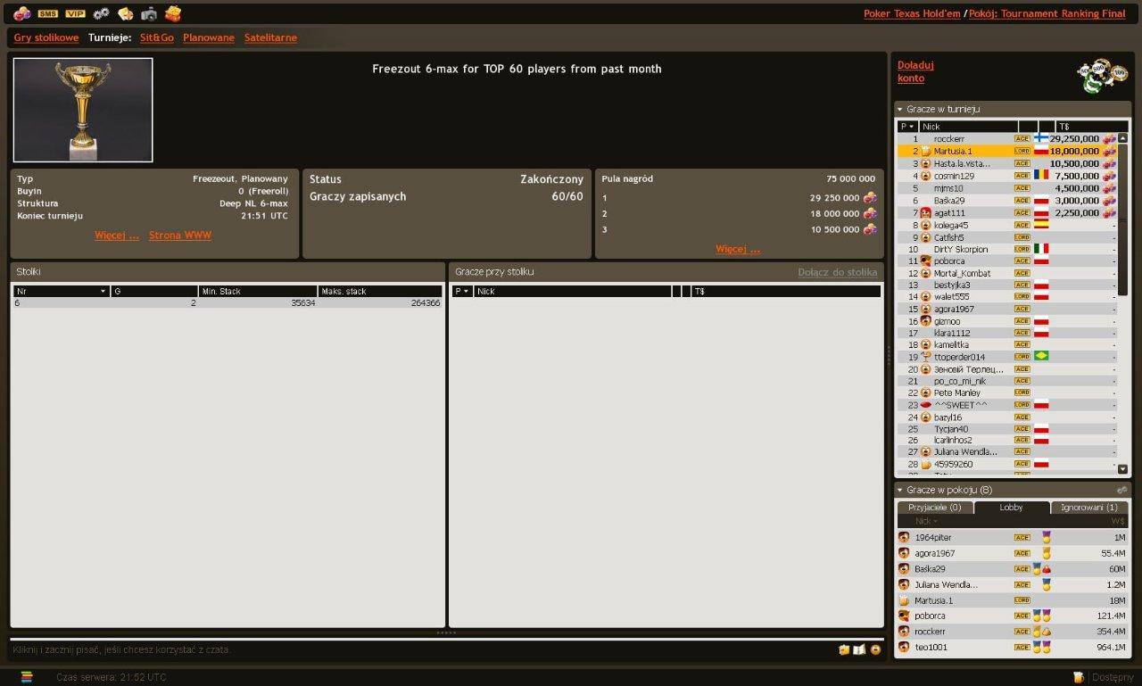This screenshot has width=1142, height=686.
Task: Collapse the 'Gracze w turnieju' panel
Action: click(900, 109)
